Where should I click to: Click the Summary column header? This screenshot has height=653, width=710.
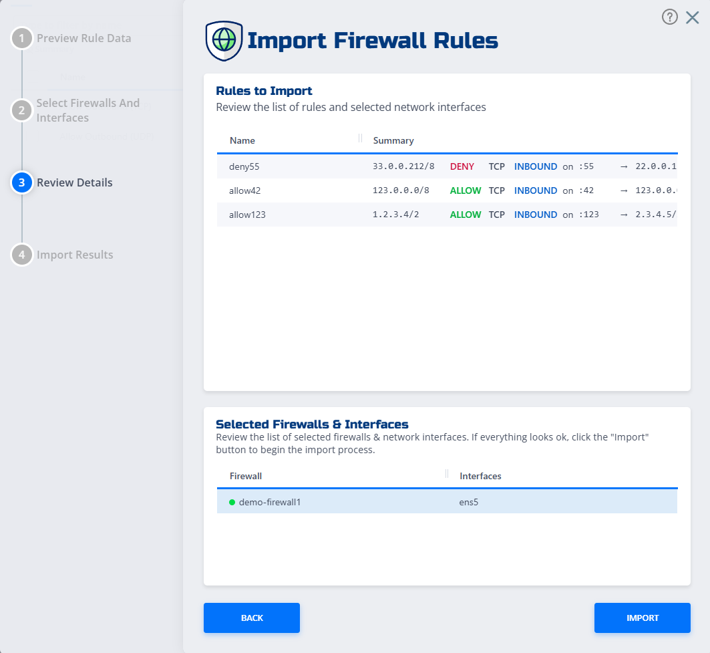pyautogui.click(x=393, y=140)
